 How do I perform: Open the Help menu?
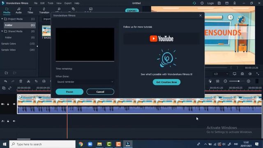[77, 3]
